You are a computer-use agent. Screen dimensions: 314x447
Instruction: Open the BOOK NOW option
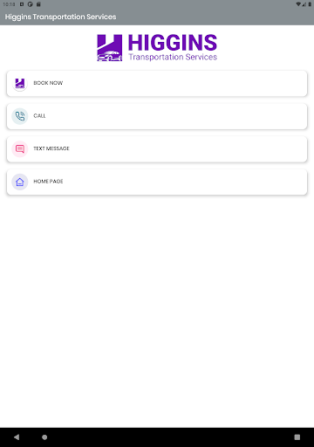pos(157,84)
